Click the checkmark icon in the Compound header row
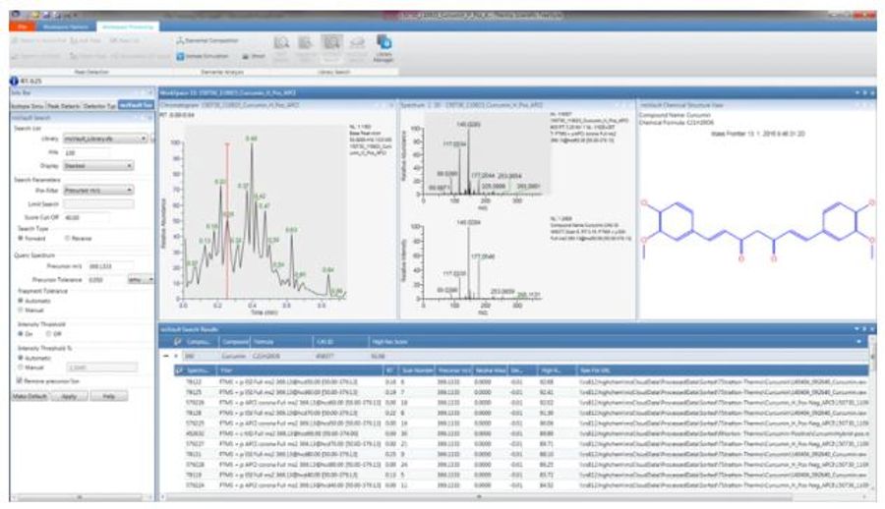The width and height of the screenshot is (885, 509). [x=178, y=342]
